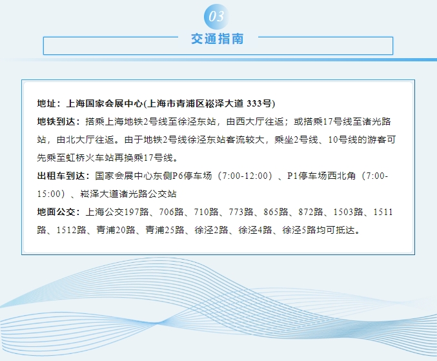This screenshot has height=361, width=437.
Task: Click the circular 03 section badge
Action: coord(217,15)
